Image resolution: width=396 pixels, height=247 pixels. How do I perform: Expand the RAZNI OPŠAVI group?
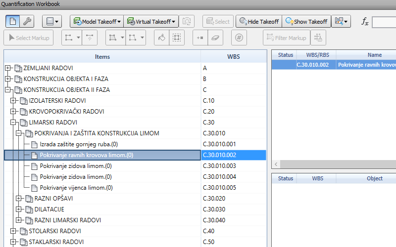[x=19, y=199]
